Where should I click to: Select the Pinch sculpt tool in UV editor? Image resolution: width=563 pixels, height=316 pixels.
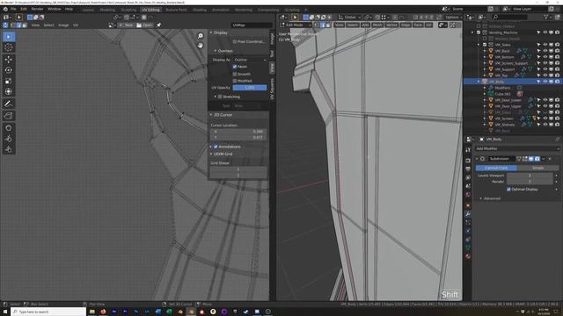9,149
